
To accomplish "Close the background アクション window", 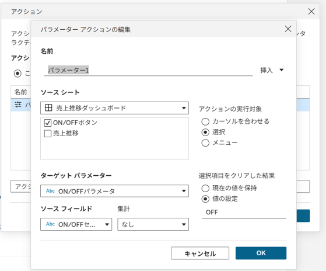I will click(x=311, y=11).
